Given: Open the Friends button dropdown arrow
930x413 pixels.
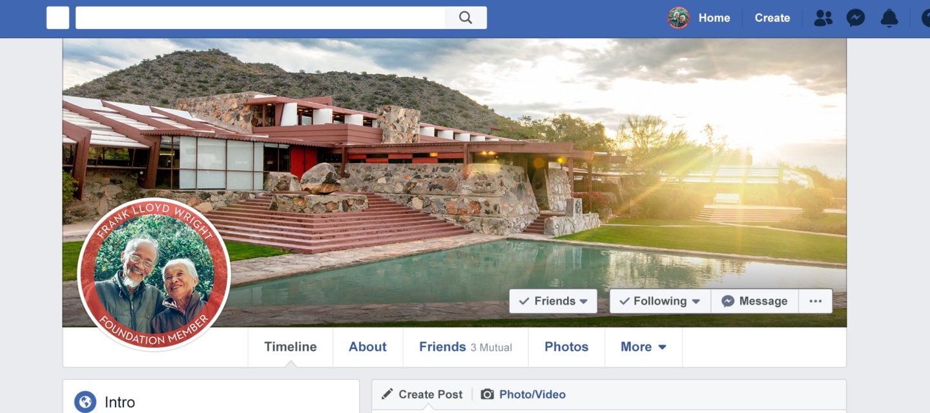Looking at the screenshot, I should 583,301.
